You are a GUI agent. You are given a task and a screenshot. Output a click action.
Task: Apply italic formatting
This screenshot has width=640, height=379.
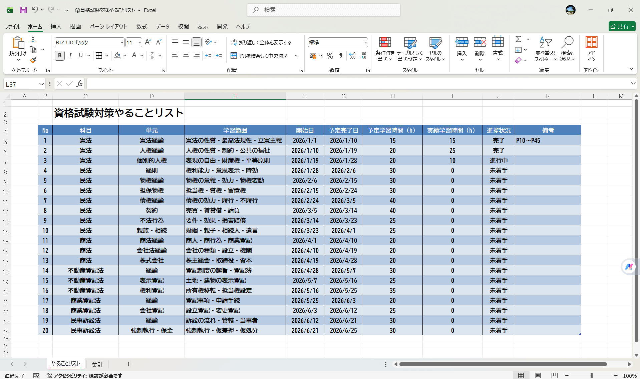click(70, 55)
